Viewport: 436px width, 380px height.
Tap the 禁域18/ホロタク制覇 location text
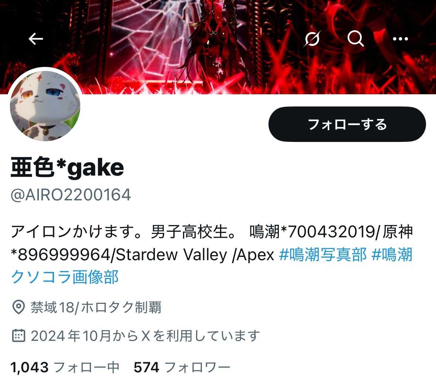(96, 308)
